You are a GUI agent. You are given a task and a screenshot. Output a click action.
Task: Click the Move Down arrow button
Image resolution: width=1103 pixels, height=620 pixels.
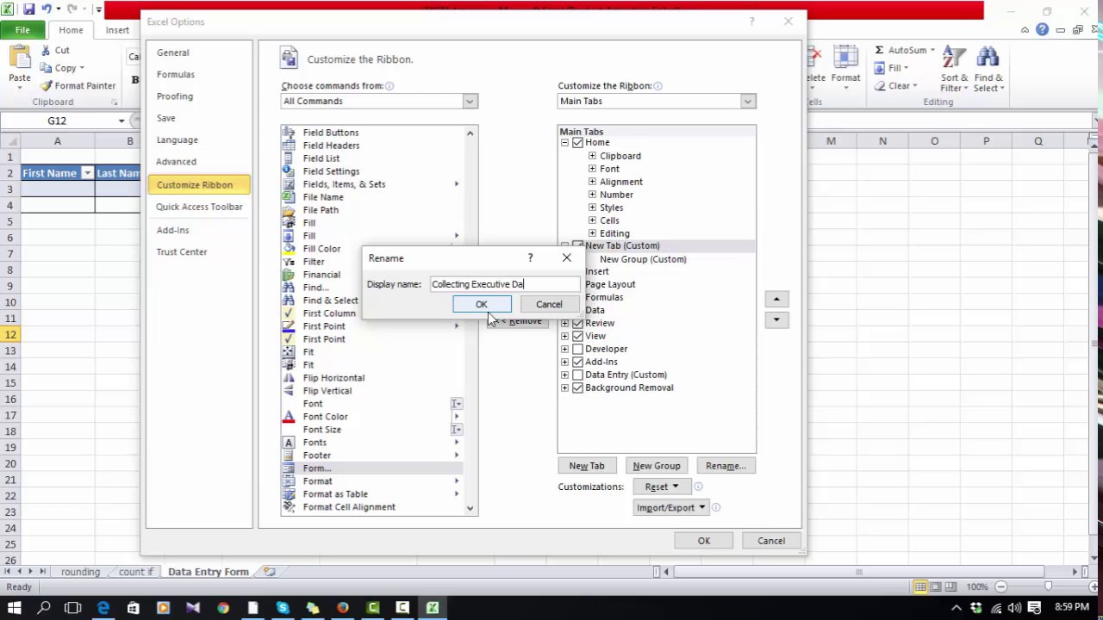click(776, 319)
